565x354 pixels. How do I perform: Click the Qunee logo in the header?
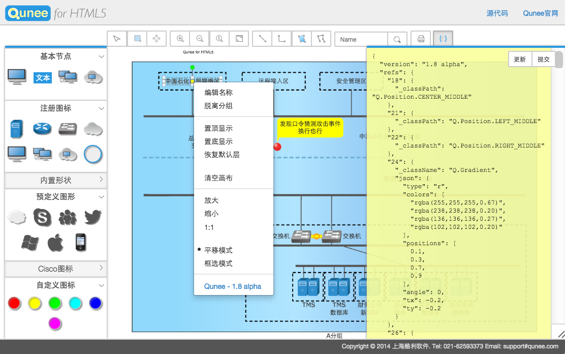(x=28, y=13)
